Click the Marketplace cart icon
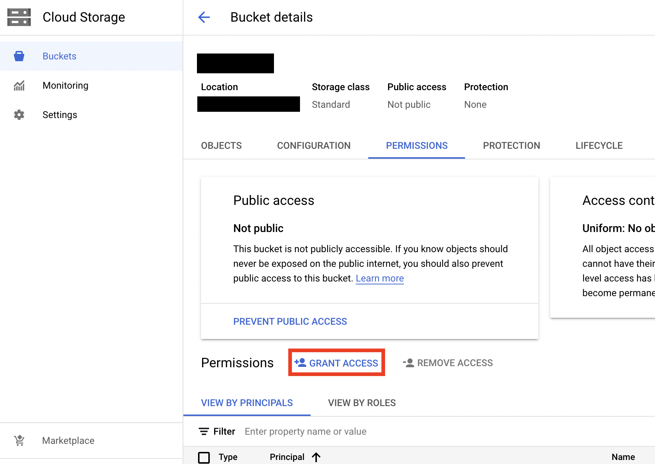The width and height of the screenshot is (655, 464). pyautogui.click(x=19, y=440)
